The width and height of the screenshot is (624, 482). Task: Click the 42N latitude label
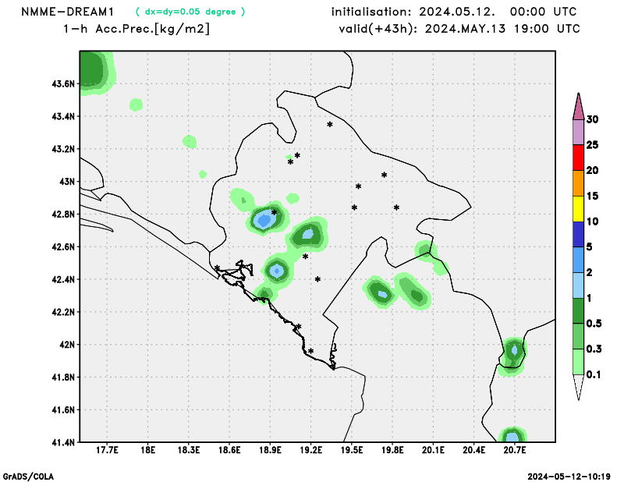67,345
